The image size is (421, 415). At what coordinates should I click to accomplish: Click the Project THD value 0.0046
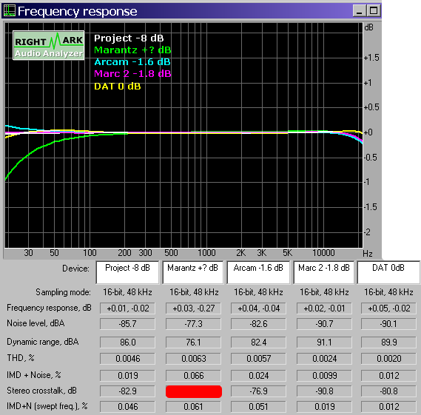pos(127,359)
